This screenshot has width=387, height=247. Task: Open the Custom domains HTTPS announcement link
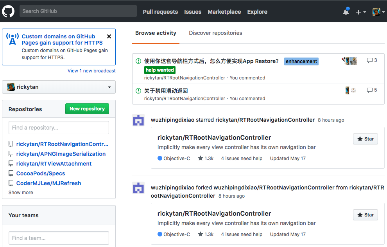point(62,40)
